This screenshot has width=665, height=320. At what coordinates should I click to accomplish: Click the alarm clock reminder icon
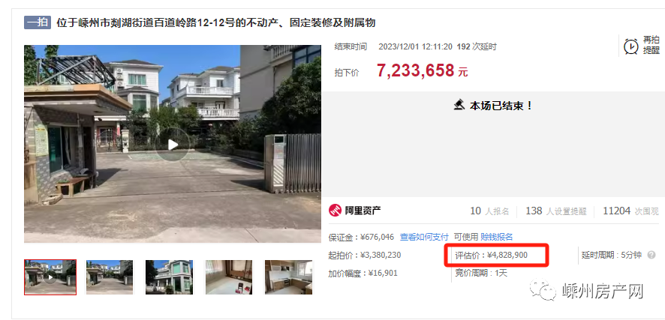pyautogui.click(x=631, y=46)
